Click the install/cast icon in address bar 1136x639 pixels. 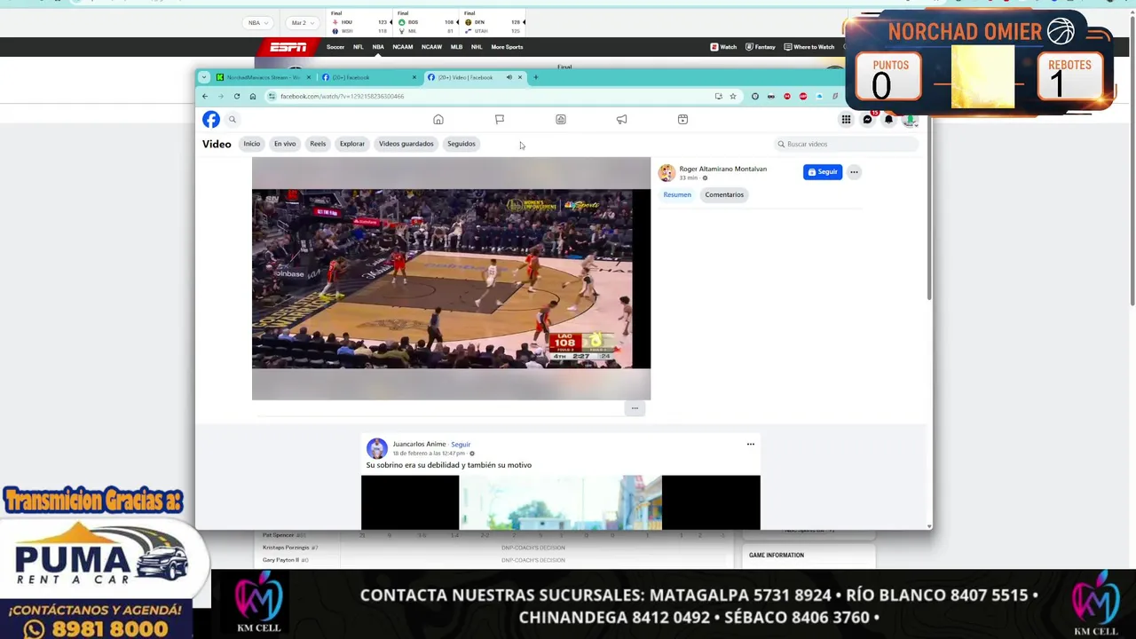point(718,96)
